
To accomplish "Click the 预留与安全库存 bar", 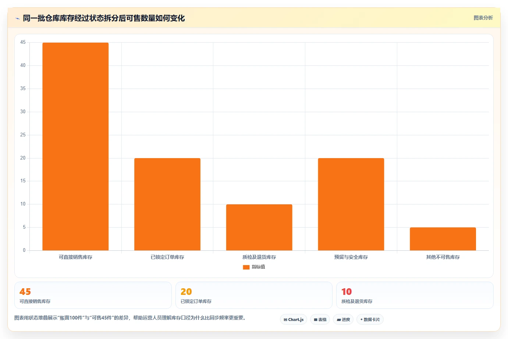I will [351, 204].
